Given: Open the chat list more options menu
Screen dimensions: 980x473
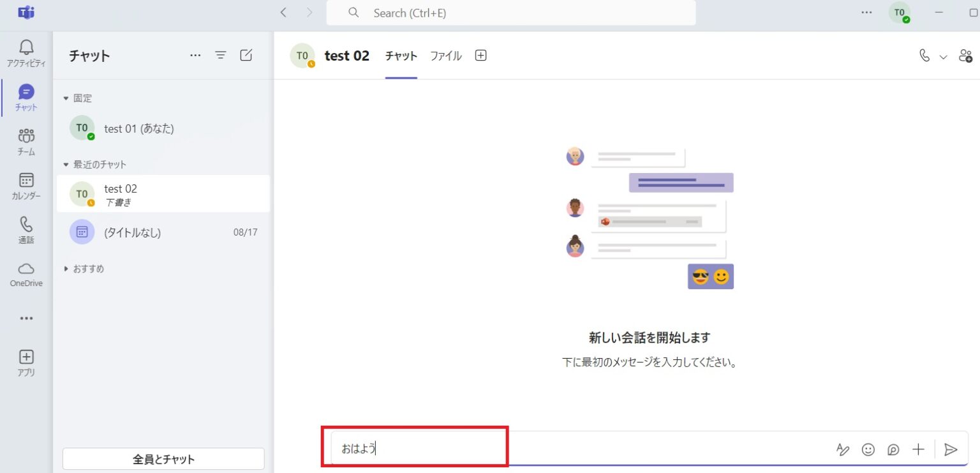Looking at the screenshot, I should point(195,56).
